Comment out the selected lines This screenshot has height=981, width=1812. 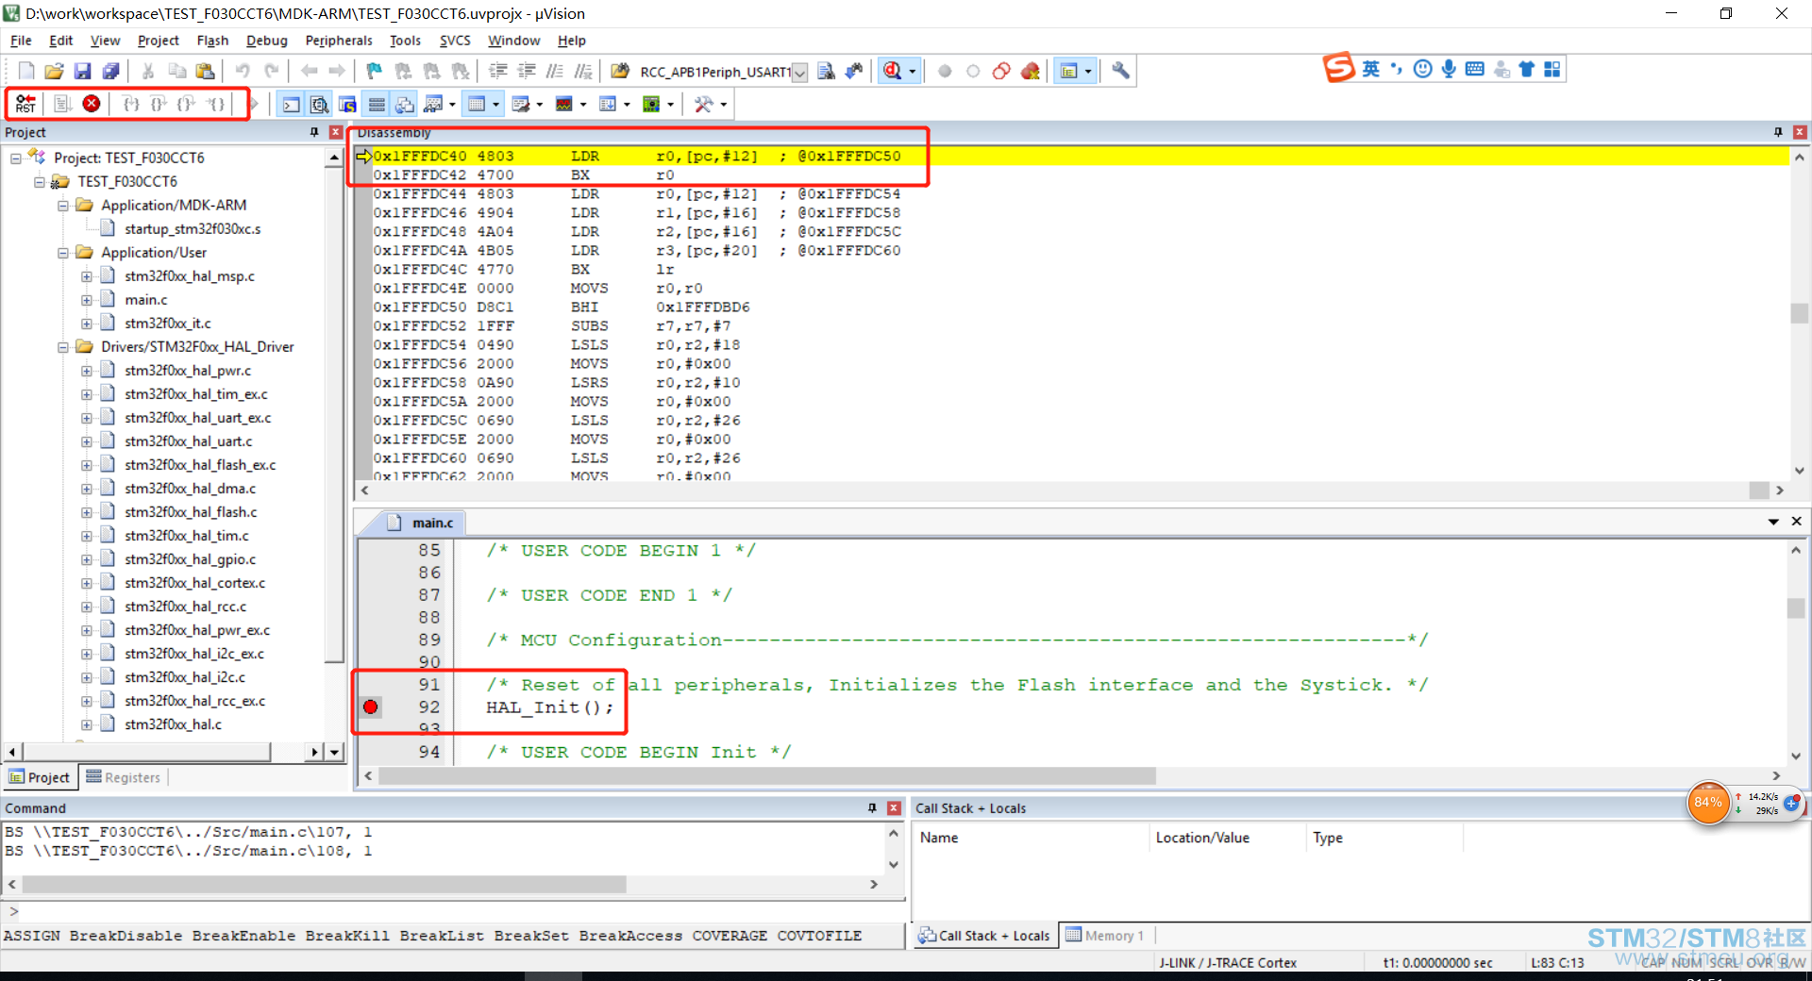click(555, 71)
